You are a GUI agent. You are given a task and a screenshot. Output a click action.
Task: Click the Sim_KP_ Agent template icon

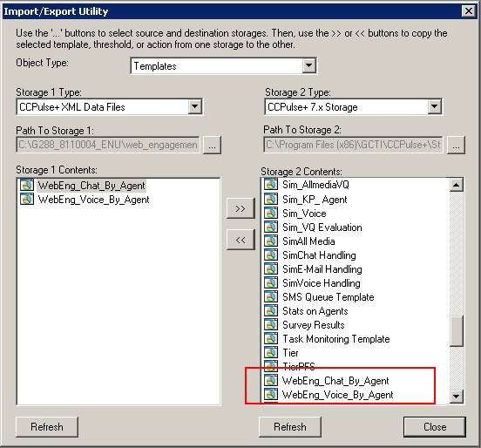pos(271,199)
